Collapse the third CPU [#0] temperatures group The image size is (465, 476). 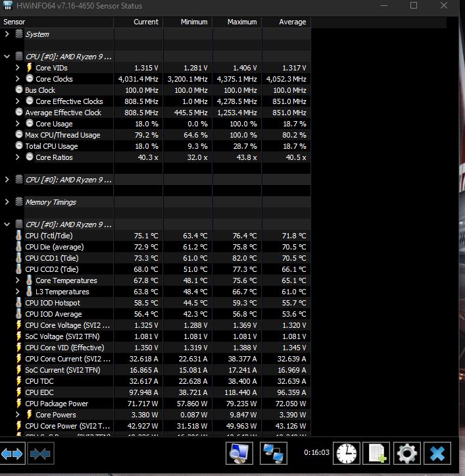[x=7, y=225]
